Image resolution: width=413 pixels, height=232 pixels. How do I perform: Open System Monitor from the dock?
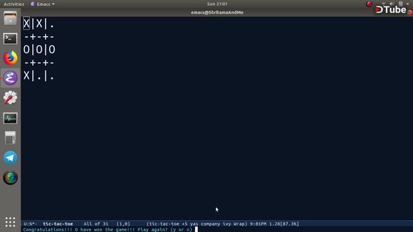[10, 118]
